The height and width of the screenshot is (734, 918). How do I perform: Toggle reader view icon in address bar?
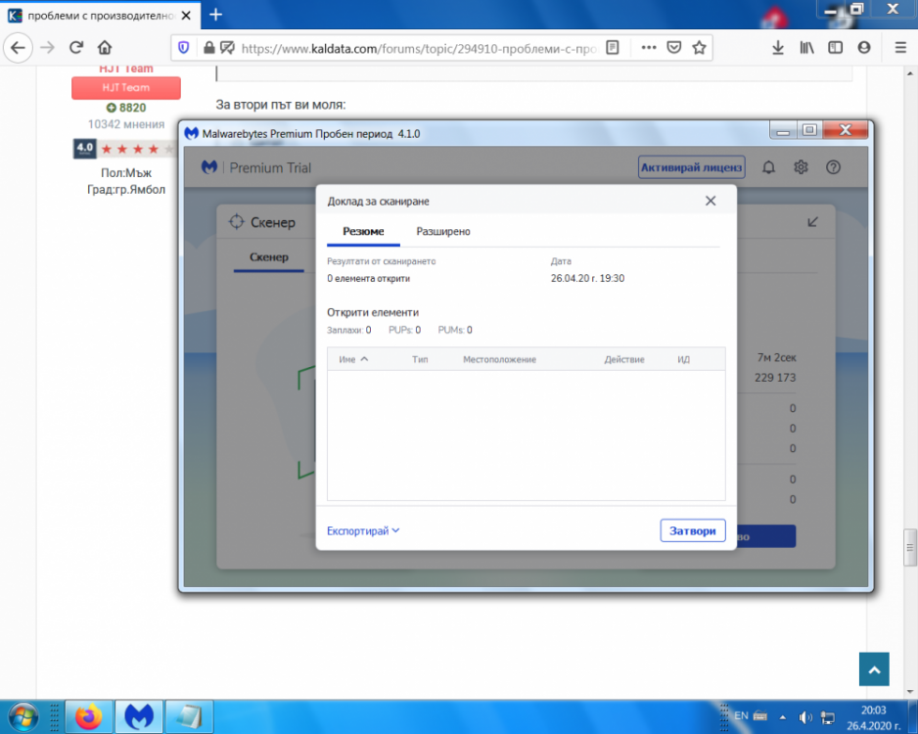coord(613,47)
